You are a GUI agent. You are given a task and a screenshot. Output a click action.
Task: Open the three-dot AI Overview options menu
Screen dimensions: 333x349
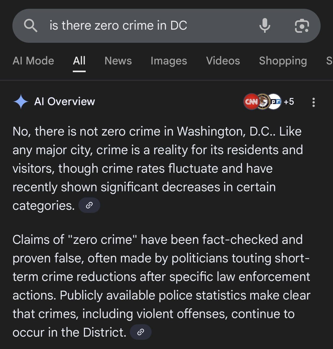[x=313, y=102]
